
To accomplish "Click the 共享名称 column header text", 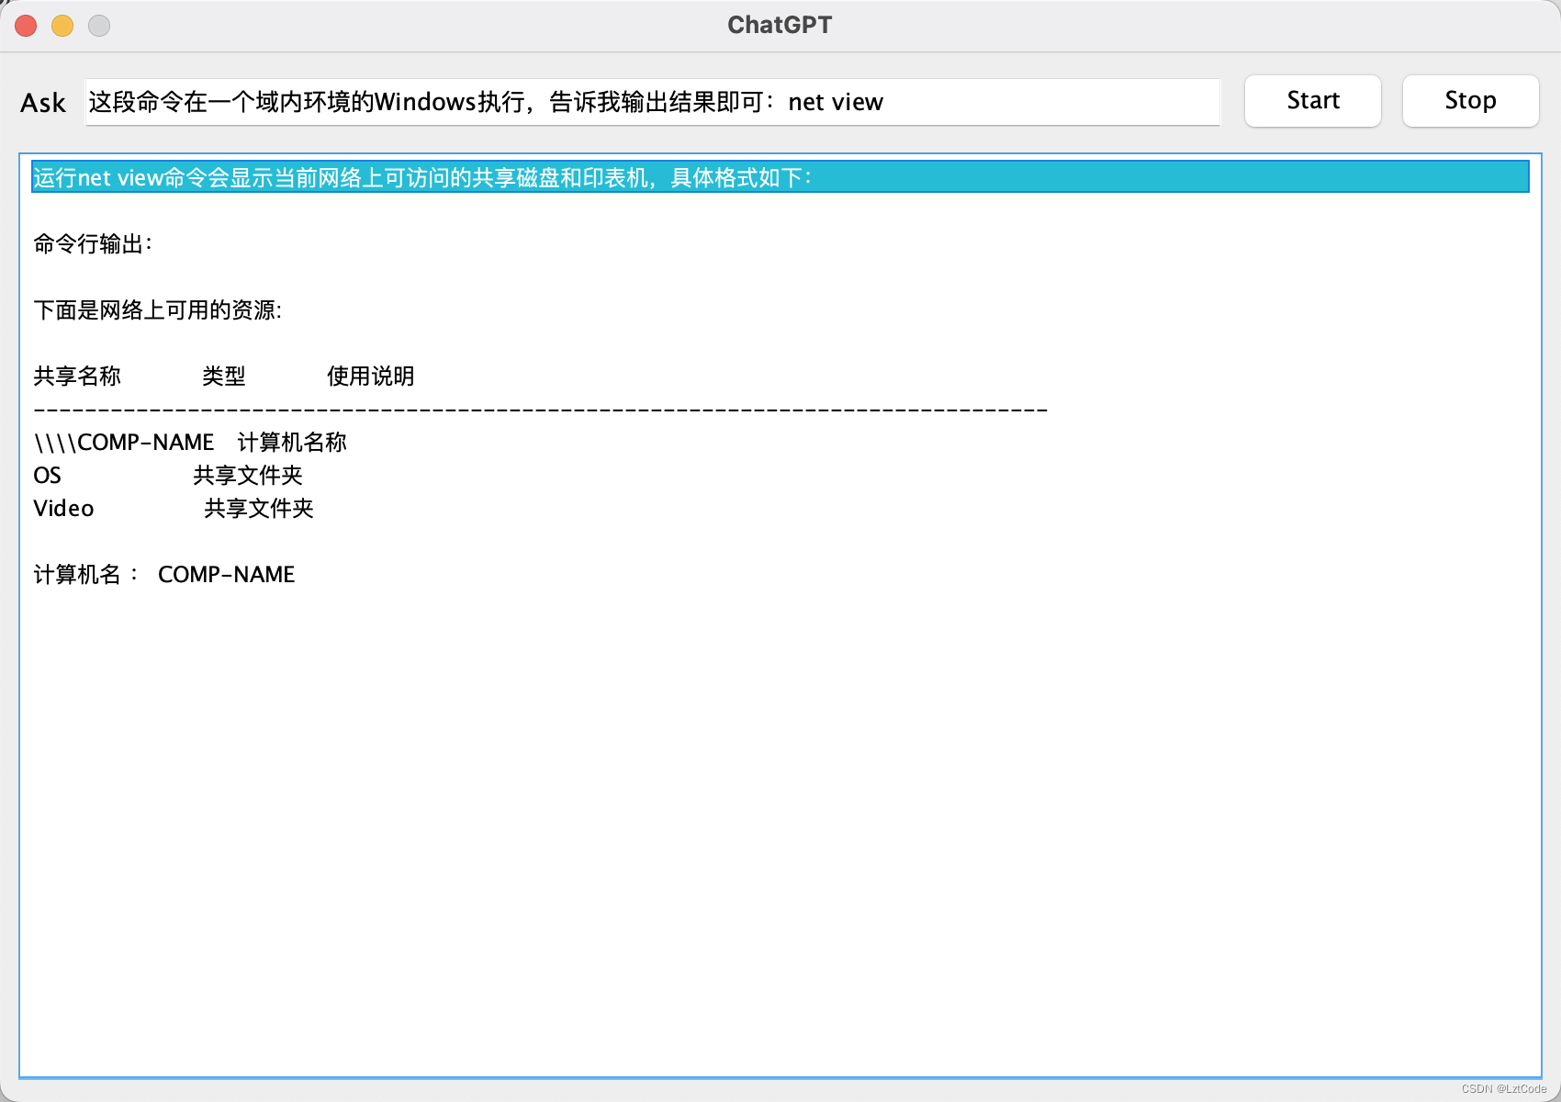I will point(77,376).
